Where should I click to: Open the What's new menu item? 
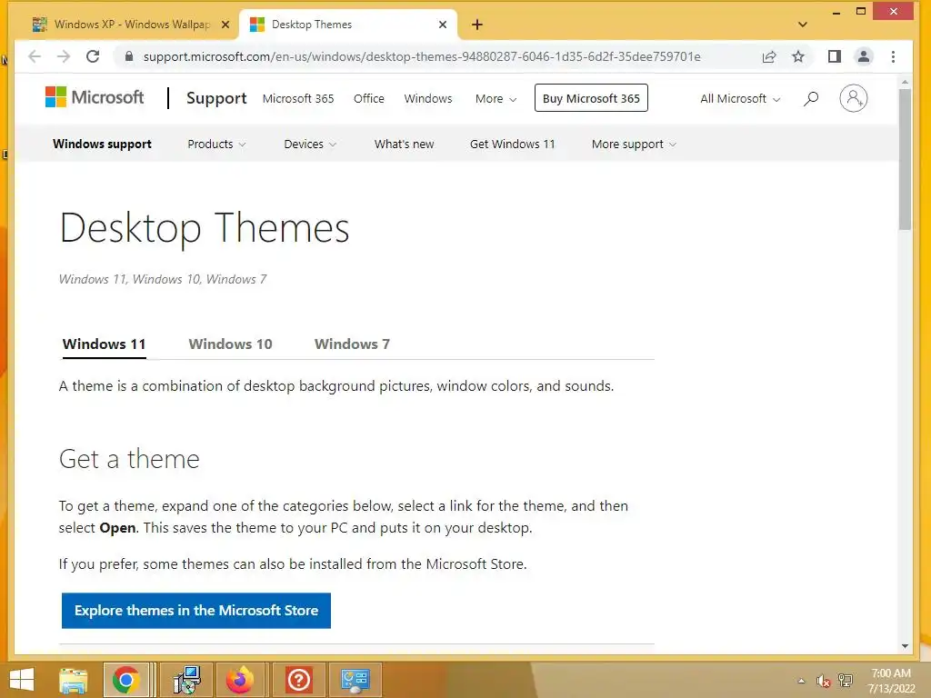(x=404, y=145)
